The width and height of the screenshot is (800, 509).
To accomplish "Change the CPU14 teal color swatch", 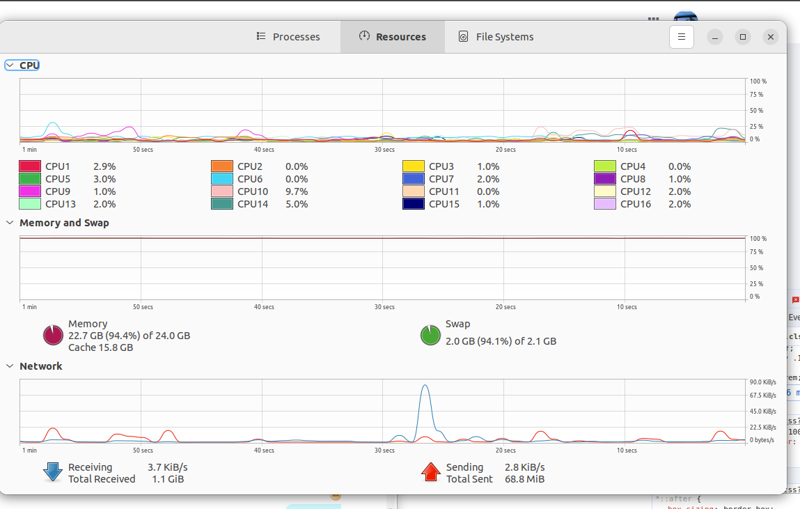I will point(222,204).
